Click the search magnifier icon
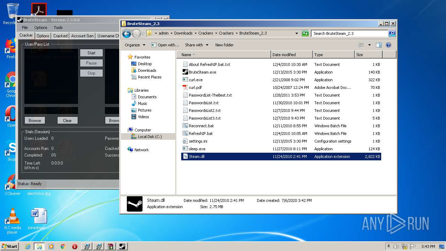Viewport: 446px width, 251px height. 392,33
